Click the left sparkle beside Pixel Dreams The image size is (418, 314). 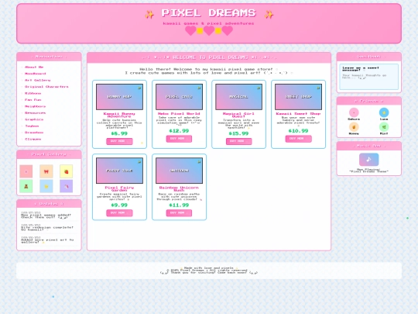tap(149, 15)
